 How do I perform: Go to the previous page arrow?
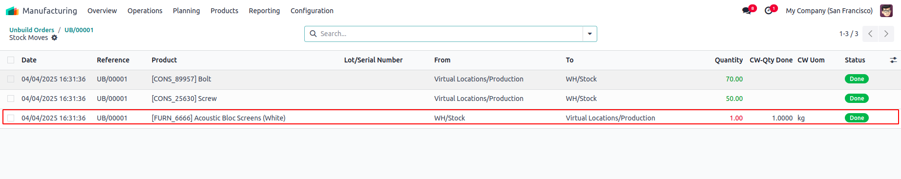click(870, 34)
